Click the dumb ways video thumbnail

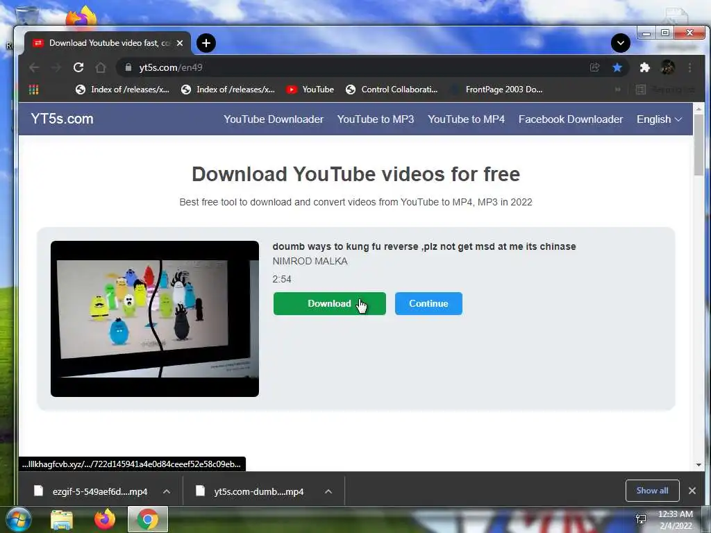pyautogui.click(x=155, y=319)
